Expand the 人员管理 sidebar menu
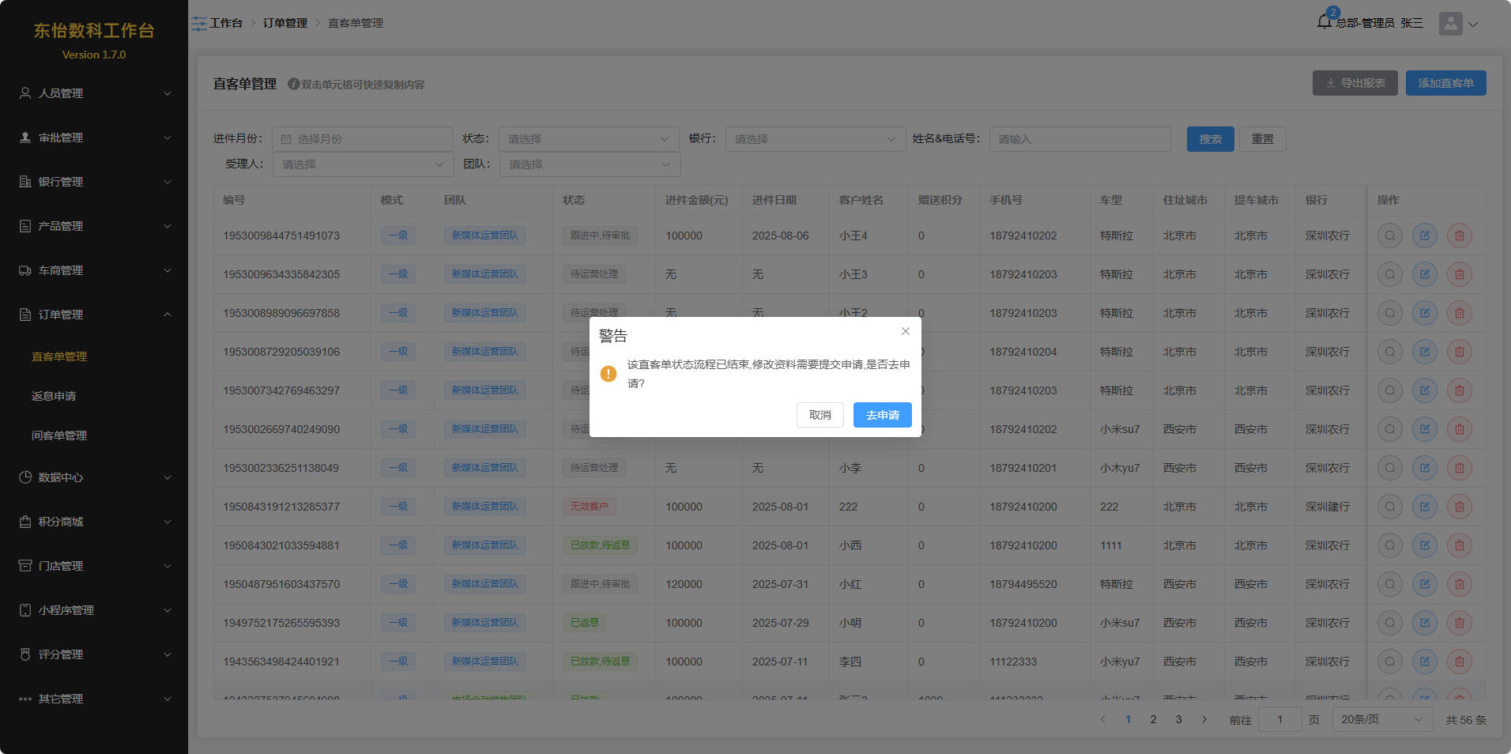 94,93
